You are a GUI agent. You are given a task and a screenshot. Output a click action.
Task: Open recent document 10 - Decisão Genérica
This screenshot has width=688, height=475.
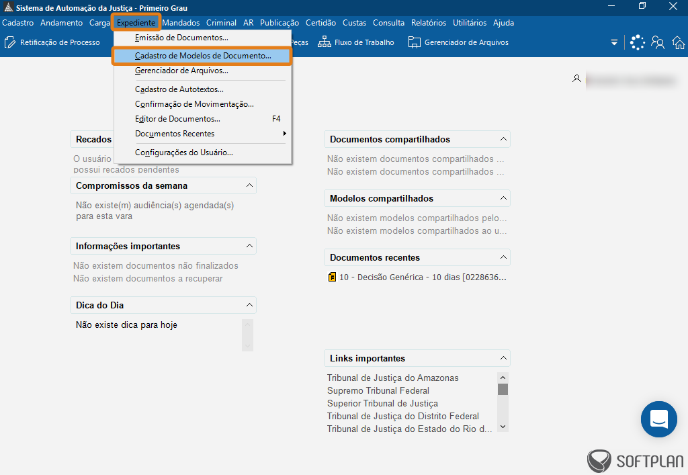(423, 277)
